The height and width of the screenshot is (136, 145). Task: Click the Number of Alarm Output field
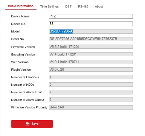pos(91,100)
